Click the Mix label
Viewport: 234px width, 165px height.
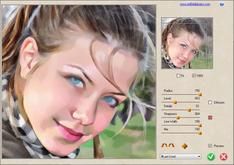point(166,129)
